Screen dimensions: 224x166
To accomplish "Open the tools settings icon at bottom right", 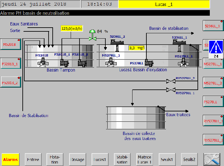I will click(x=211, y=159).
